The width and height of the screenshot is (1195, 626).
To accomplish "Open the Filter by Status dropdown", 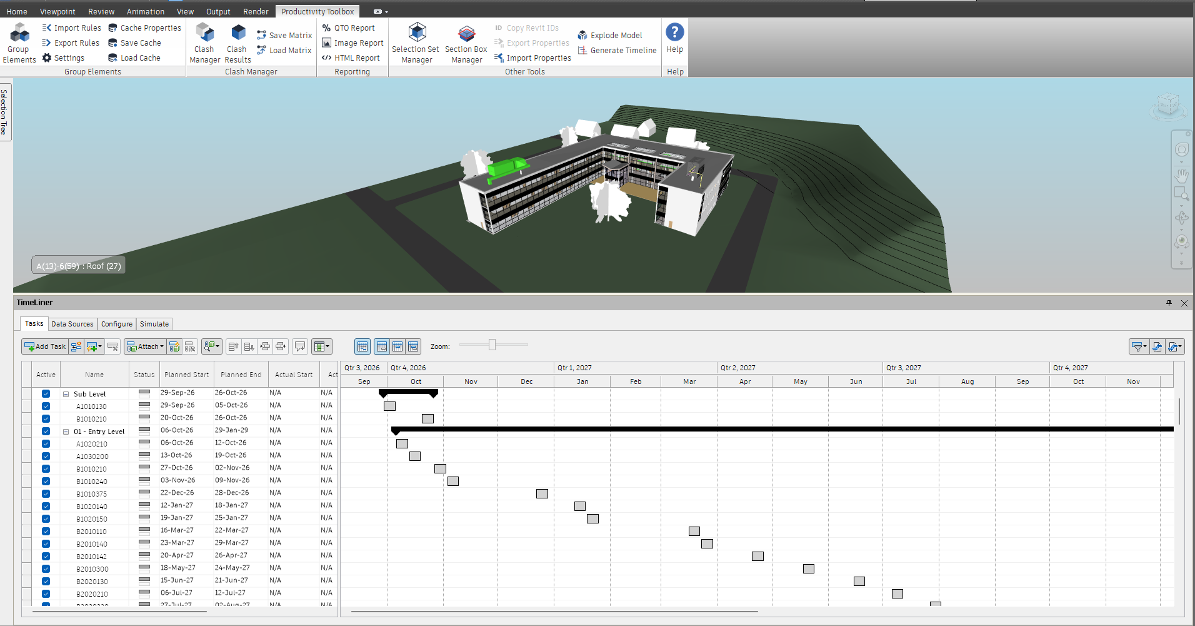I will [x=1139, y=346].
